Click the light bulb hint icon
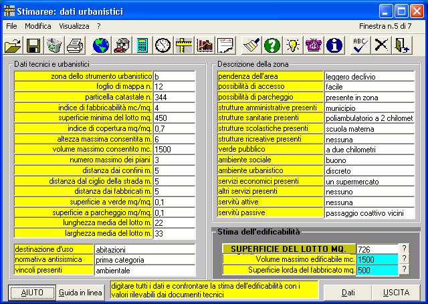The height and width of the screenshot is (304, 428). (x=292, y=45)
